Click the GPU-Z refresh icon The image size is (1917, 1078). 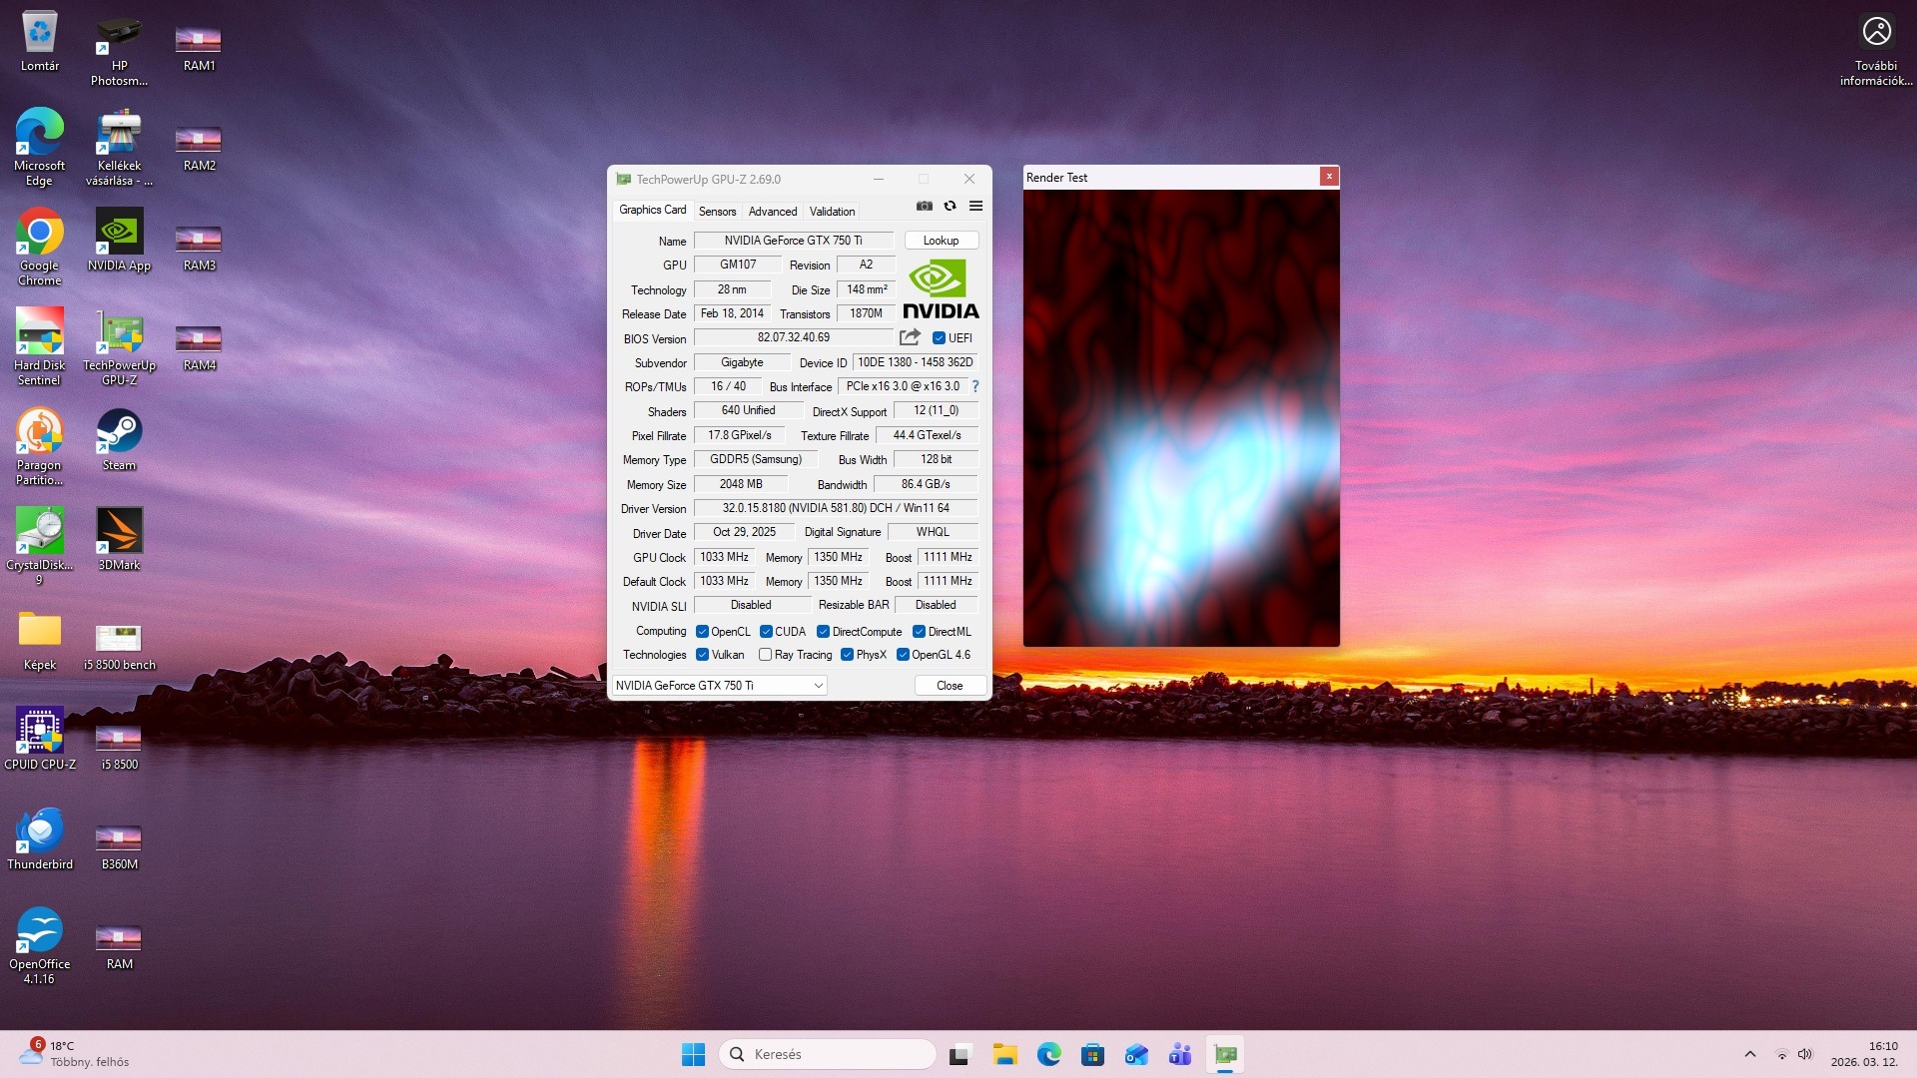[x=950, y=207]
